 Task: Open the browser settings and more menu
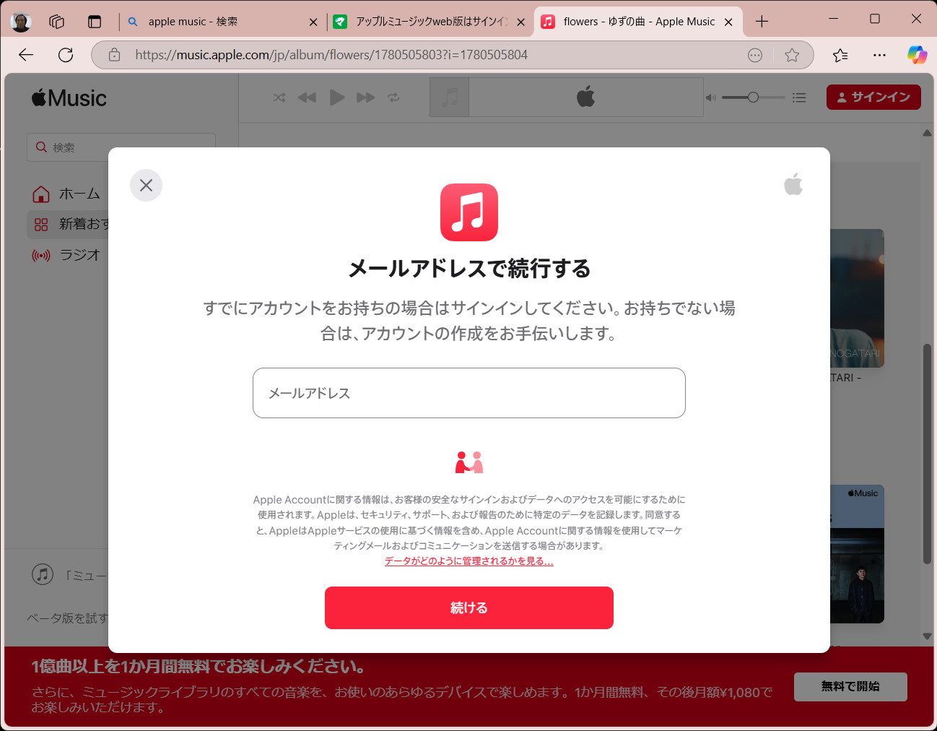(x=879, y=55)
